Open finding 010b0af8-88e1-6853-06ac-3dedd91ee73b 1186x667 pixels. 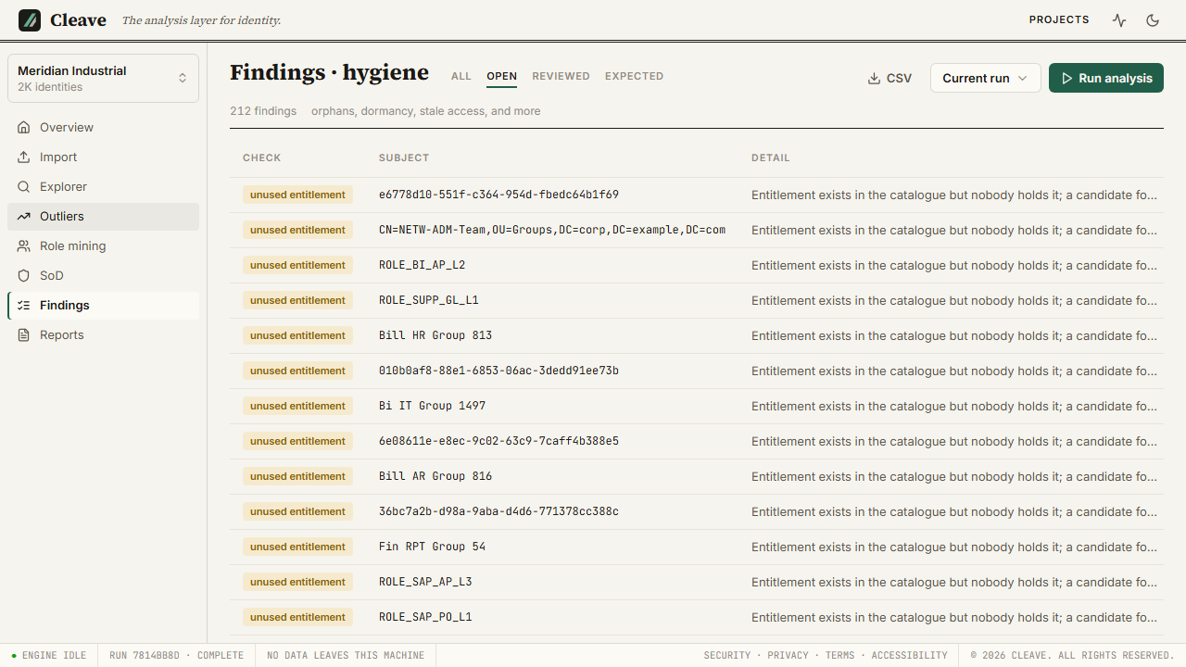[697, 371]
